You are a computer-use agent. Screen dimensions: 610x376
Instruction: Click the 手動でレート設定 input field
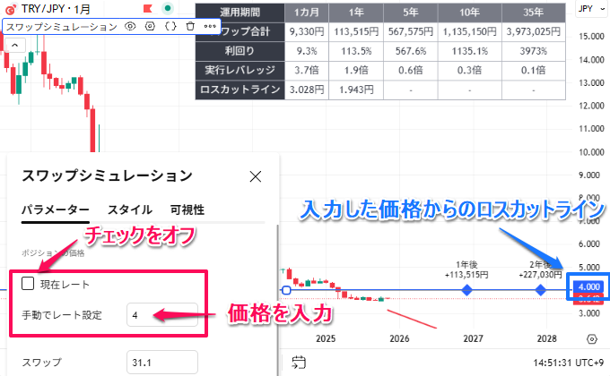pyautogui.click(x=162, y=314)
